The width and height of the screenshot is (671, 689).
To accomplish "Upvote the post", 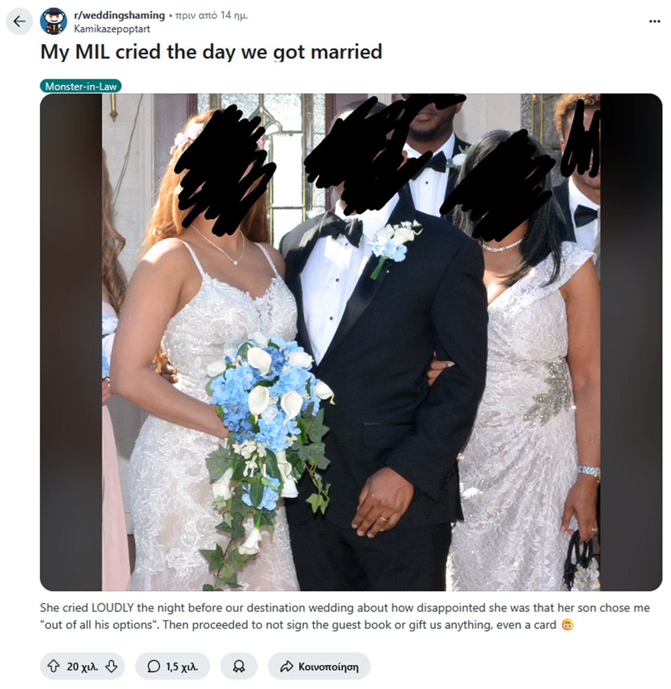I will coord(53,666).
